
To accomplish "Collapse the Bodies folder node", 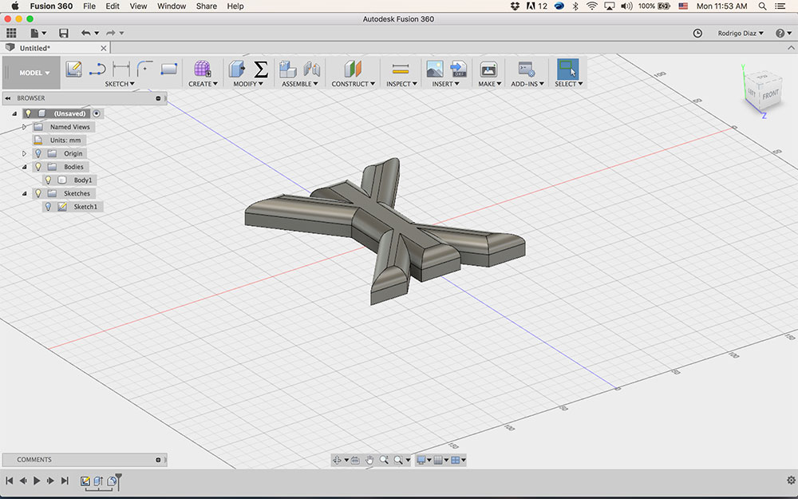I will pyautogui.click(x=24, y=167).
